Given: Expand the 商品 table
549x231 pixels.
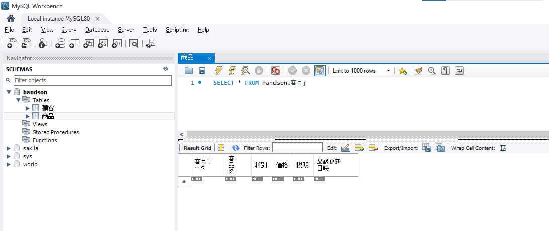Looking at the screenshot, I should tap(28, 116).
